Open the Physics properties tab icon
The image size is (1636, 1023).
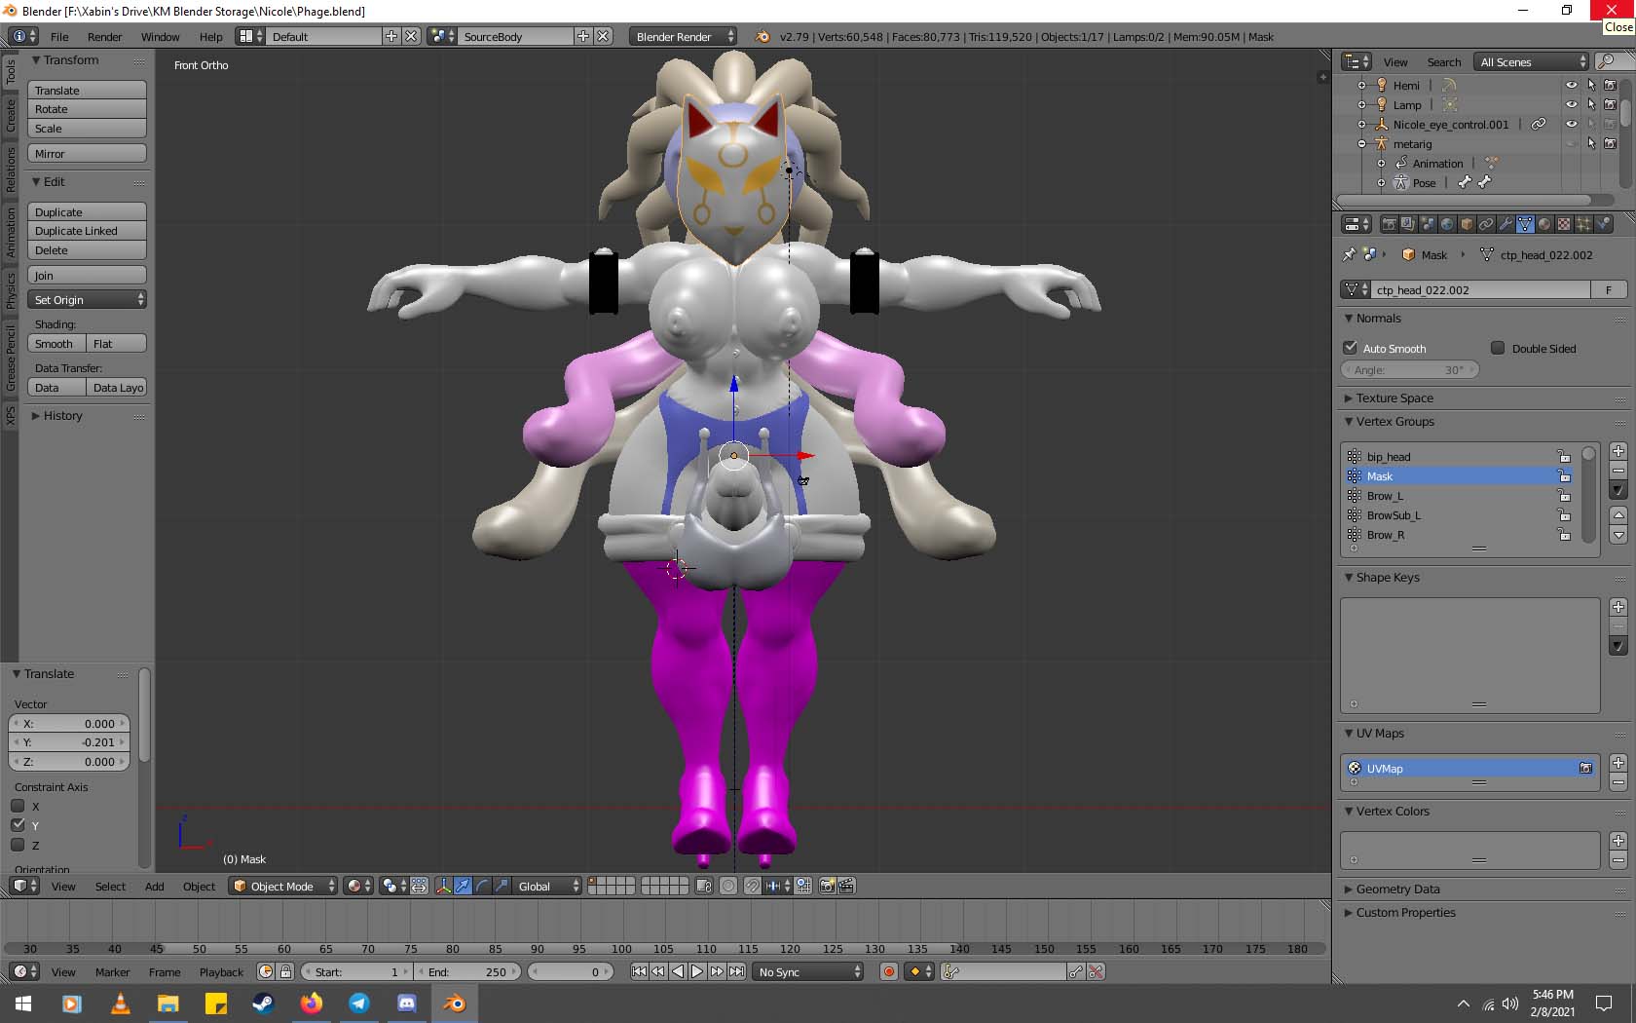[x=1603, y=224]
